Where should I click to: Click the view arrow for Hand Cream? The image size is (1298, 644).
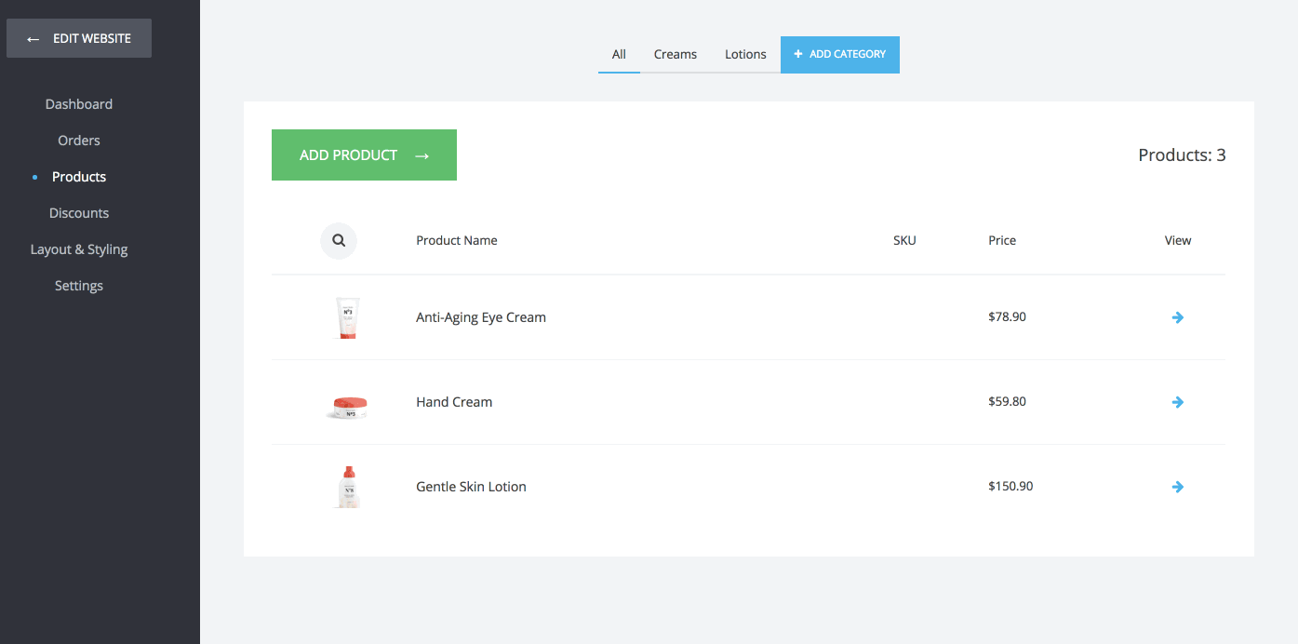[1177, 402]
